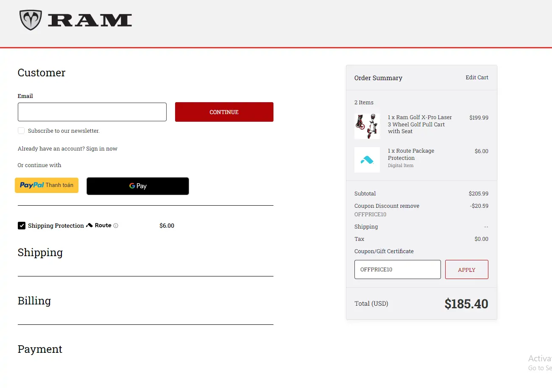Select the PayPal Thanh toán payment option

coord(47,185)
